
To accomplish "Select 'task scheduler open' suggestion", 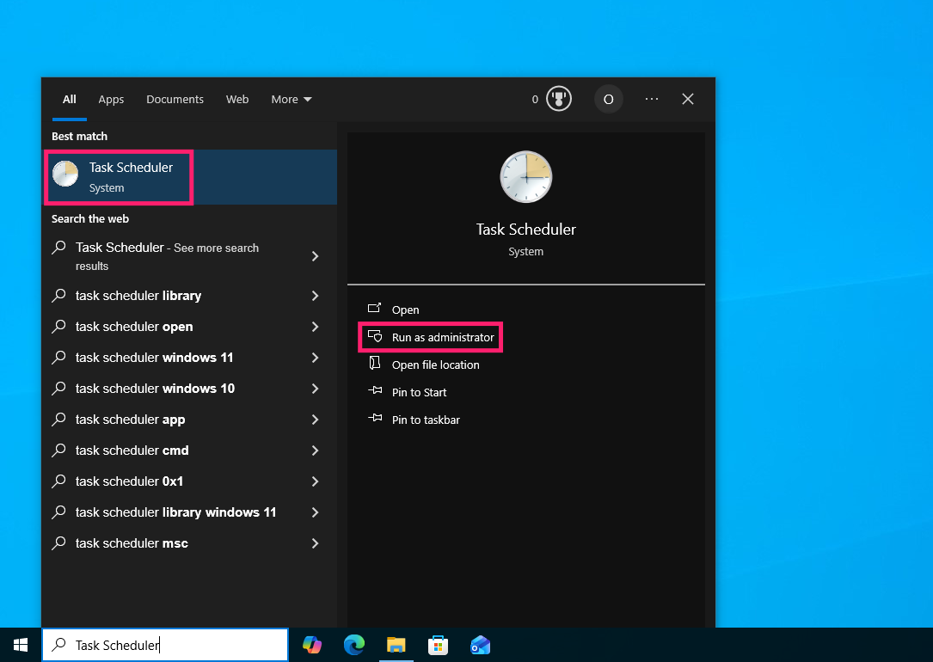I will coord(190,327).
